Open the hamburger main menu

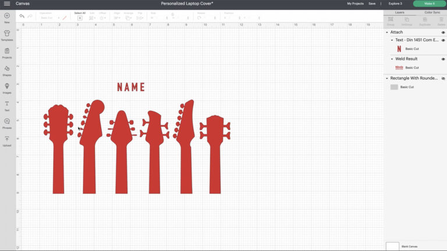pyautogui.click(x=7, y=3)
